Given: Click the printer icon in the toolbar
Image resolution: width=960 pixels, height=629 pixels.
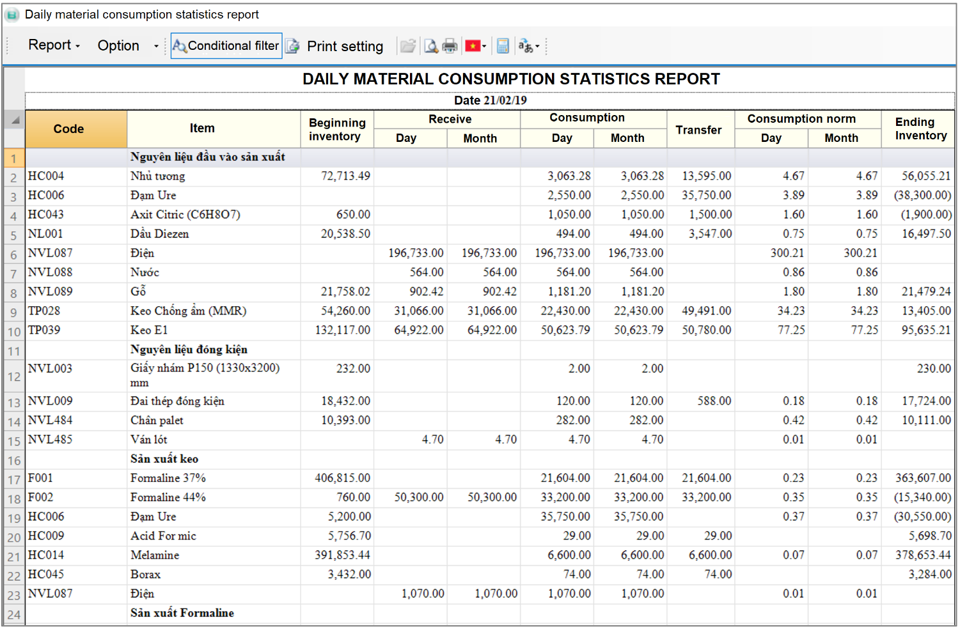Looking at the screenshot, I should coord(450,46).
